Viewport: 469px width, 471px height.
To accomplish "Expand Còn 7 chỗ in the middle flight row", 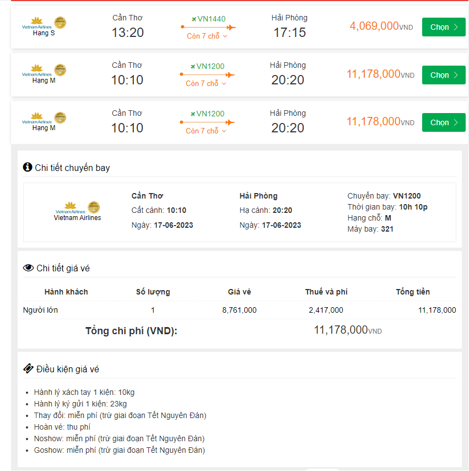I will (x=206, y=84).
